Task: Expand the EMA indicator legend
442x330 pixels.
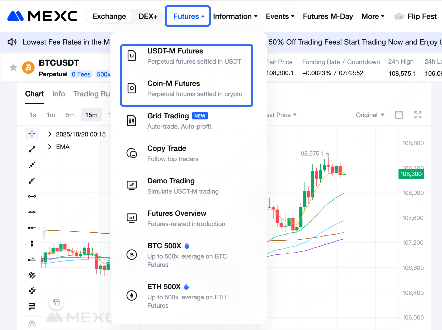Action: coord(50,147)
